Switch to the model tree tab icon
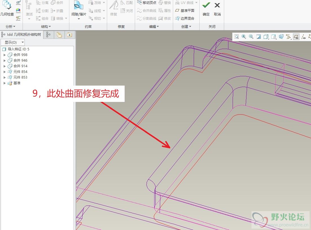 click(48, 35)
